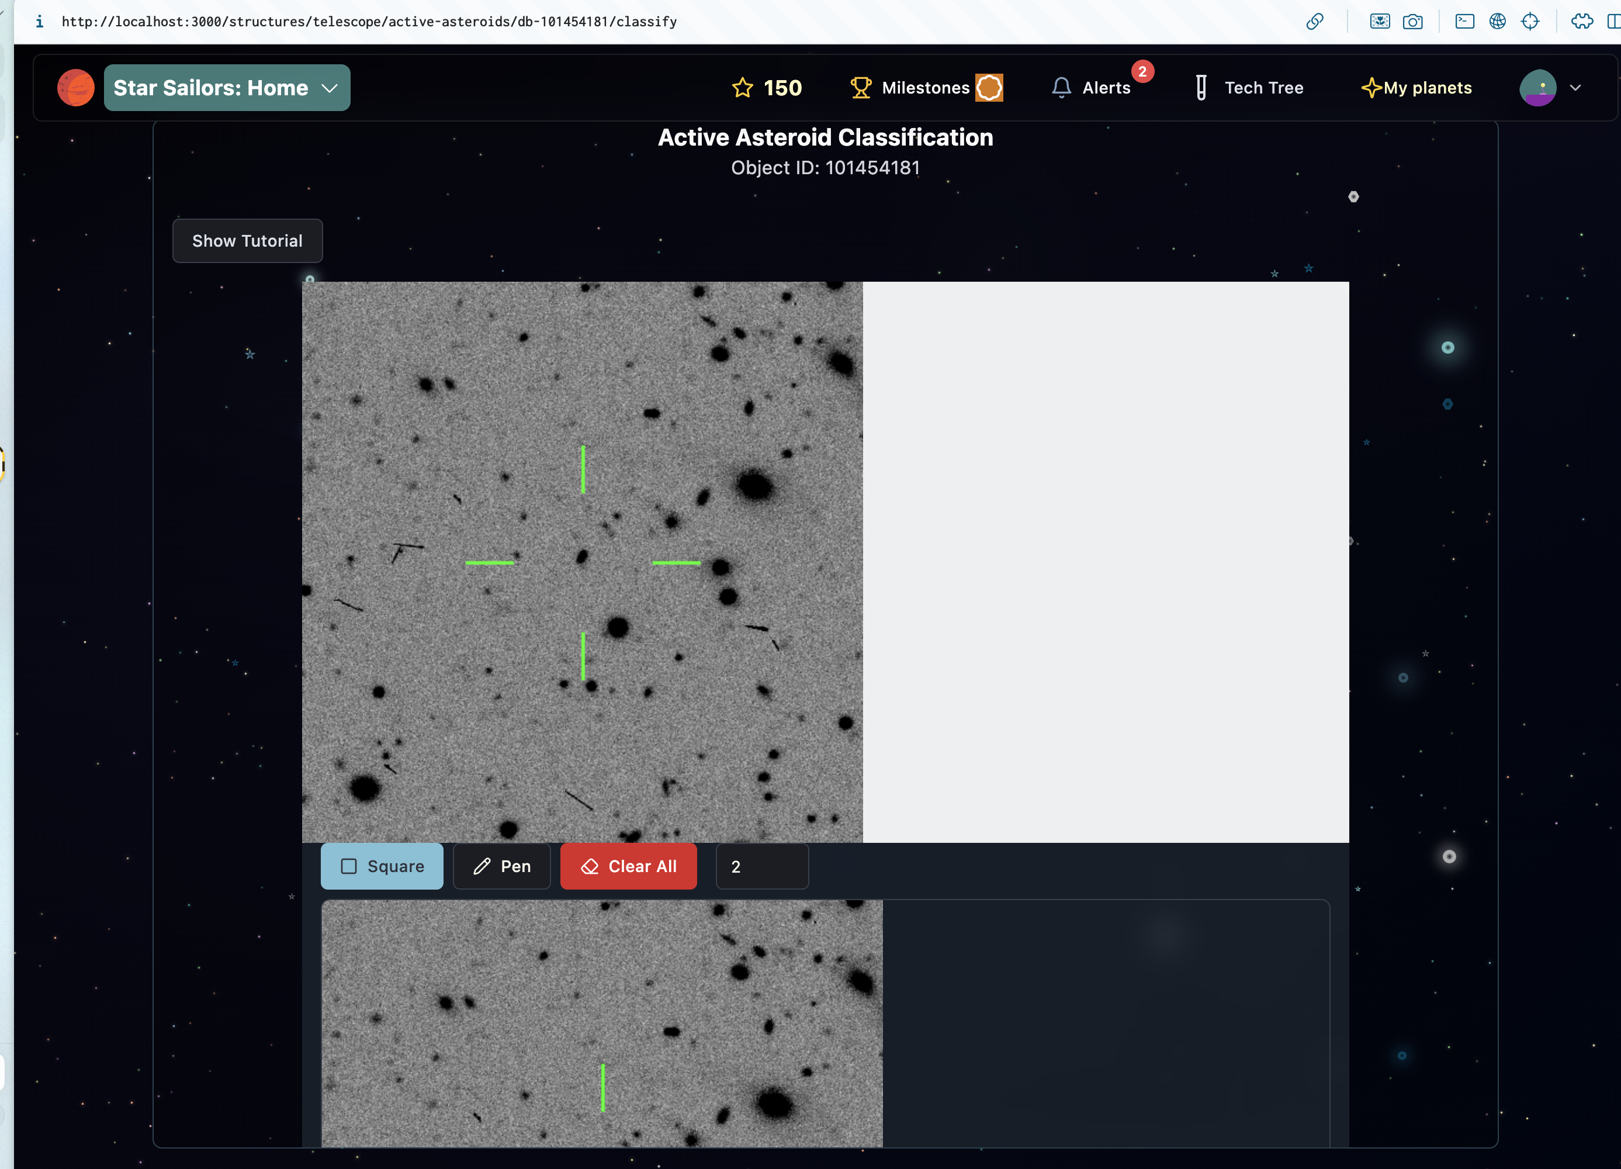Open Milestones with the trophy
The image size is (1621, 1169).
(x=910, y=88)
